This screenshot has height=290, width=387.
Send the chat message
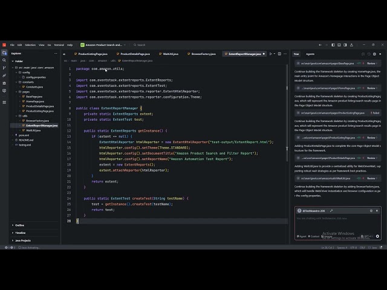tap(377, 236)
